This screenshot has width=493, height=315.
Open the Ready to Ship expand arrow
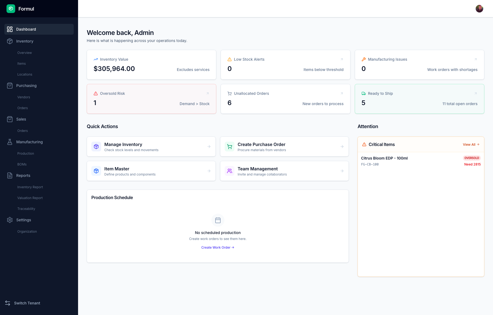click(476, 93)
